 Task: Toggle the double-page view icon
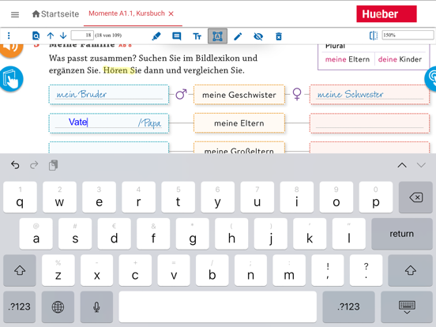[374, 36]
